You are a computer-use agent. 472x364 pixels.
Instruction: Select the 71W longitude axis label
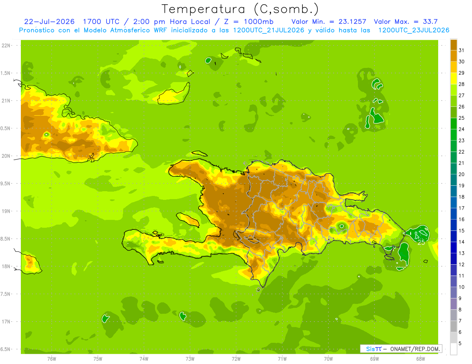point(282,359)
